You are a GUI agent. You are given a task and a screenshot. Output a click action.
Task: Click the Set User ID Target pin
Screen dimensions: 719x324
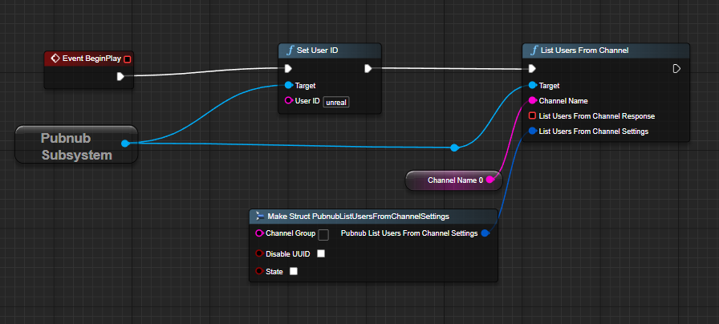click(288, 85)
